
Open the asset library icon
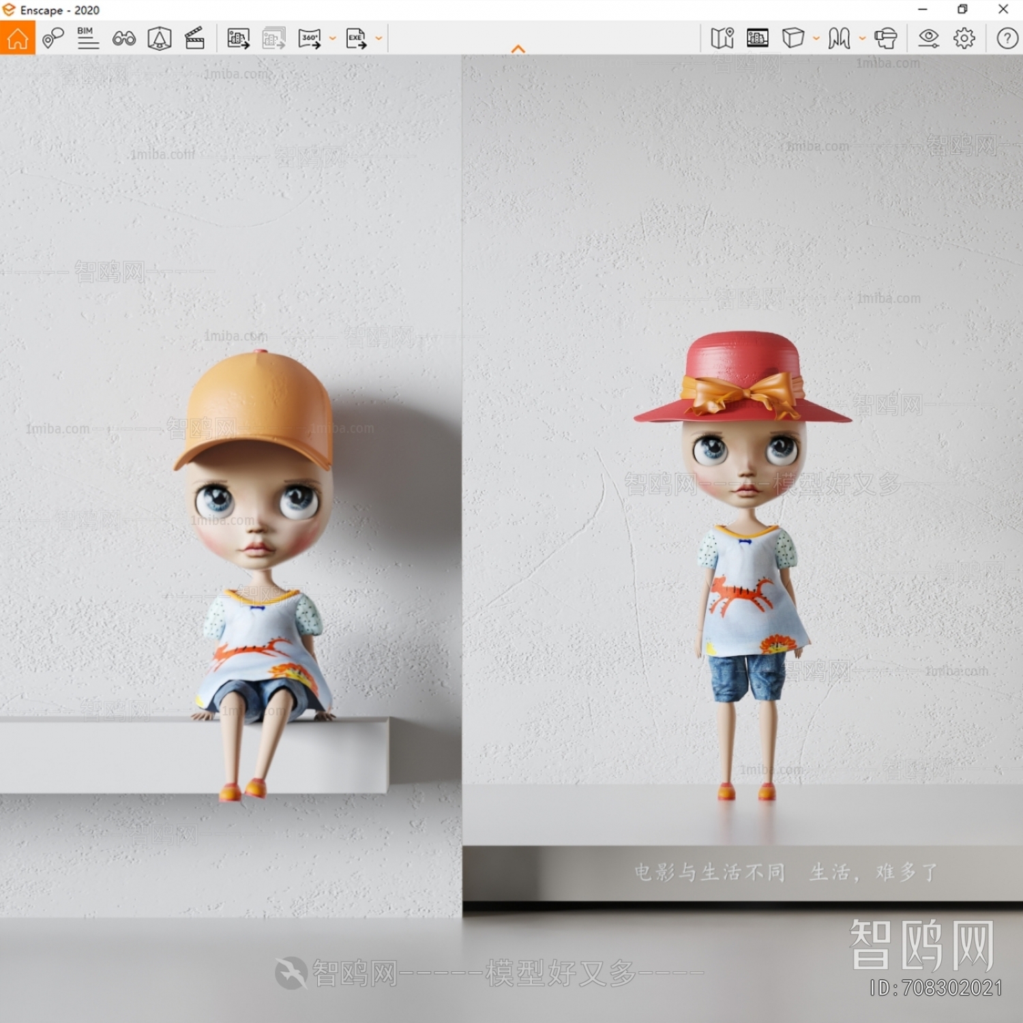(x=758, y=38)
